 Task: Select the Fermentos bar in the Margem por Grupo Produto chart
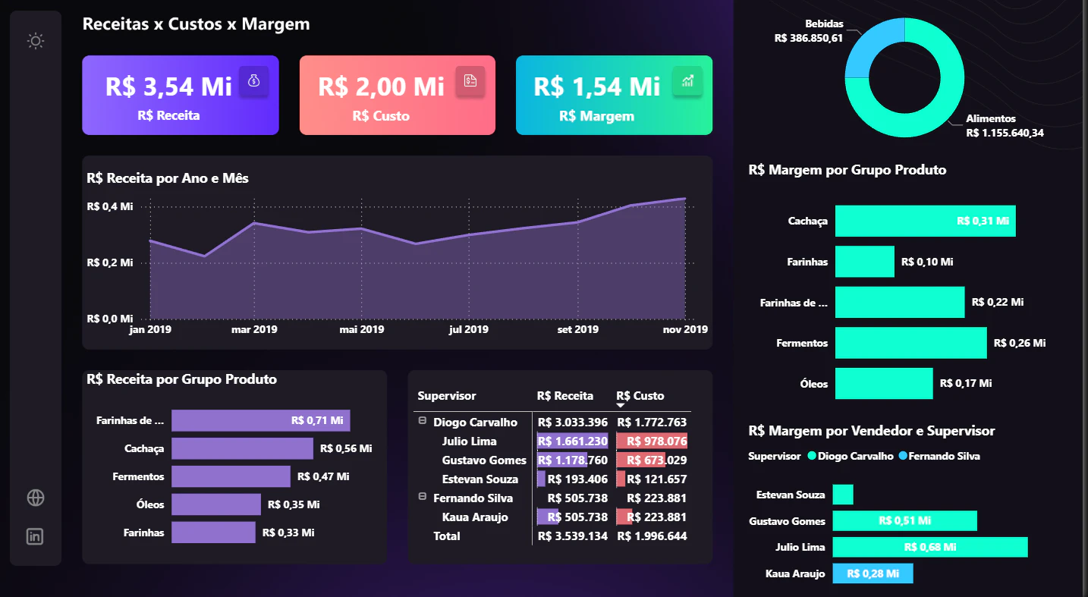tap(910, 343)
